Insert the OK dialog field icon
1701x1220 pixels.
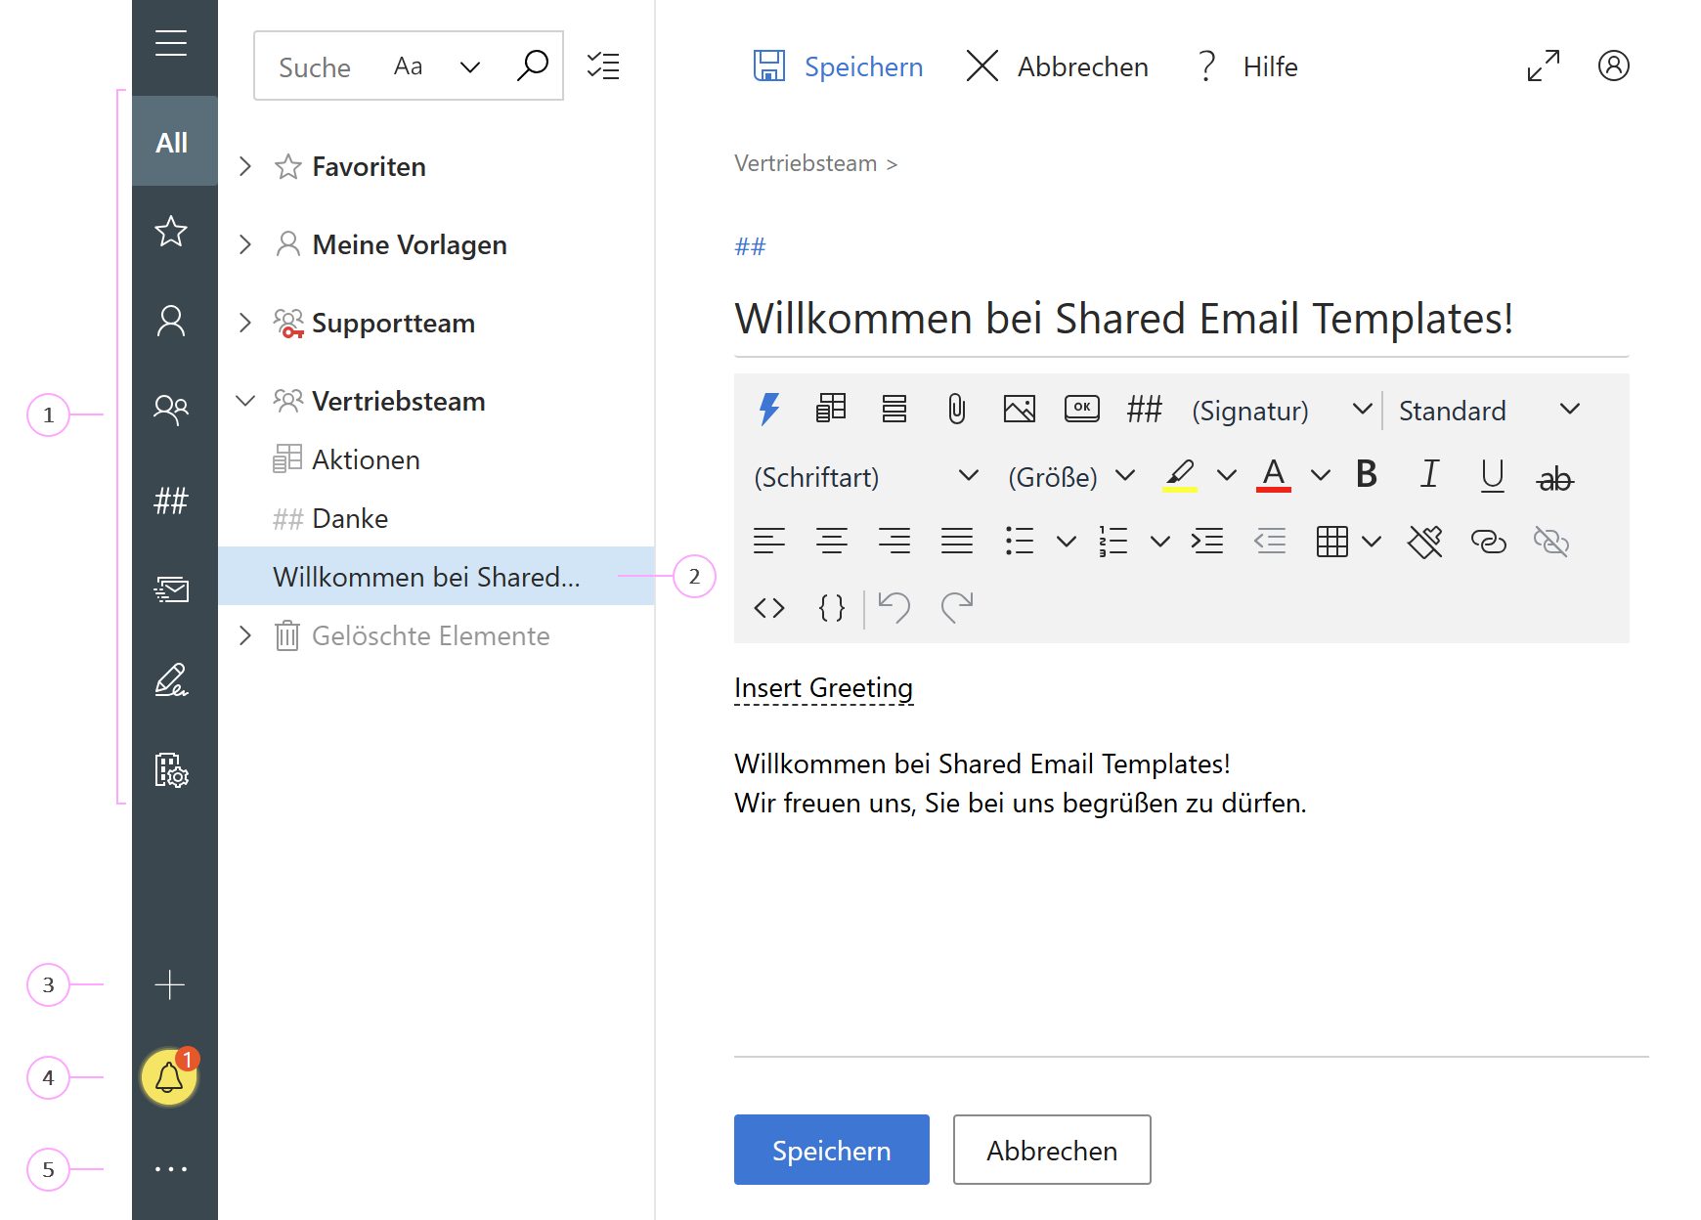[x=1082, y=408]
